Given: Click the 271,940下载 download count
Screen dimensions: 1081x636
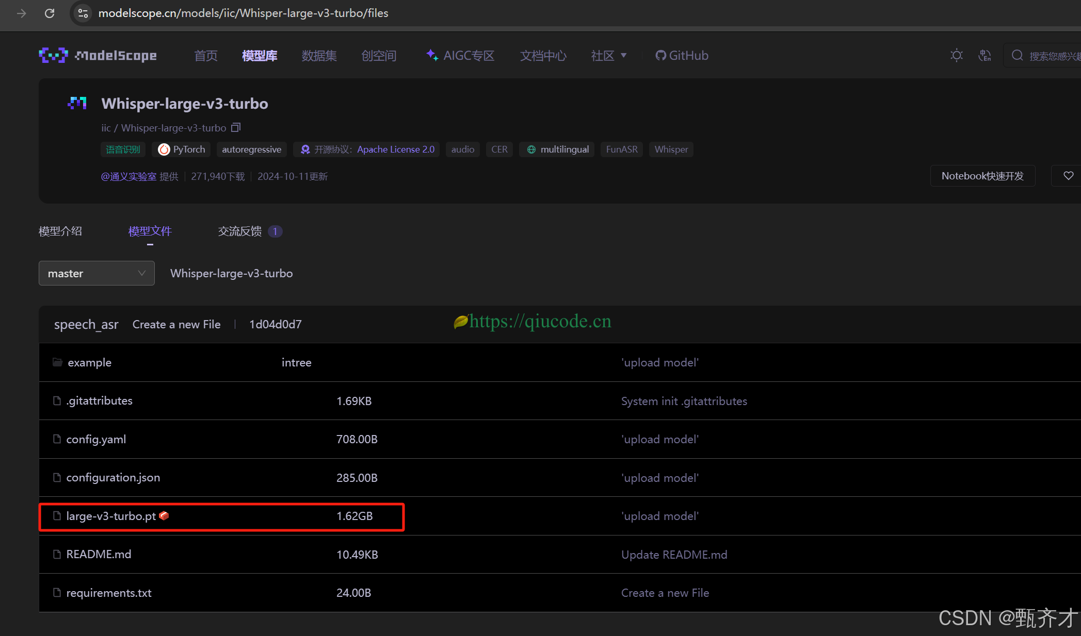Looking at the screenshot, I should coord(218,176).
